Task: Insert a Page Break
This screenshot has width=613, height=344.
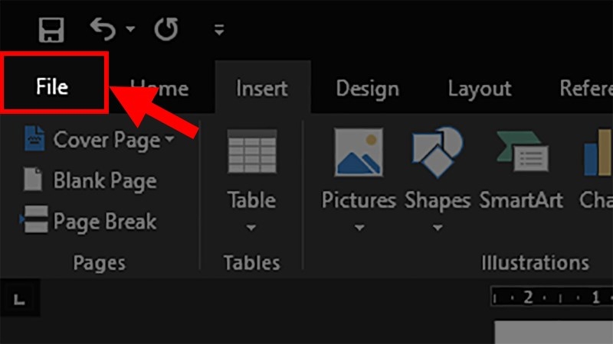Action: tap(90, 222)
